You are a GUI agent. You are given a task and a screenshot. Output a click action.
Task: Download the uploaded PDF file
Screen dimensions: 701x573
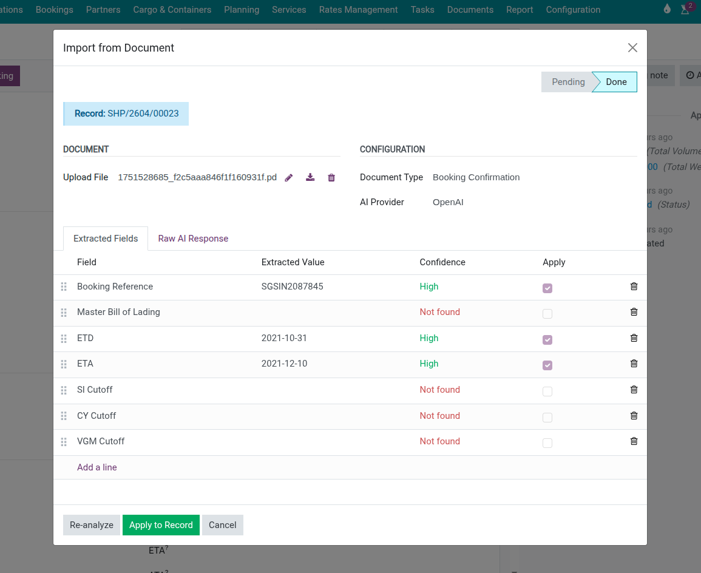pyautogui.click(x=310, y=178)
